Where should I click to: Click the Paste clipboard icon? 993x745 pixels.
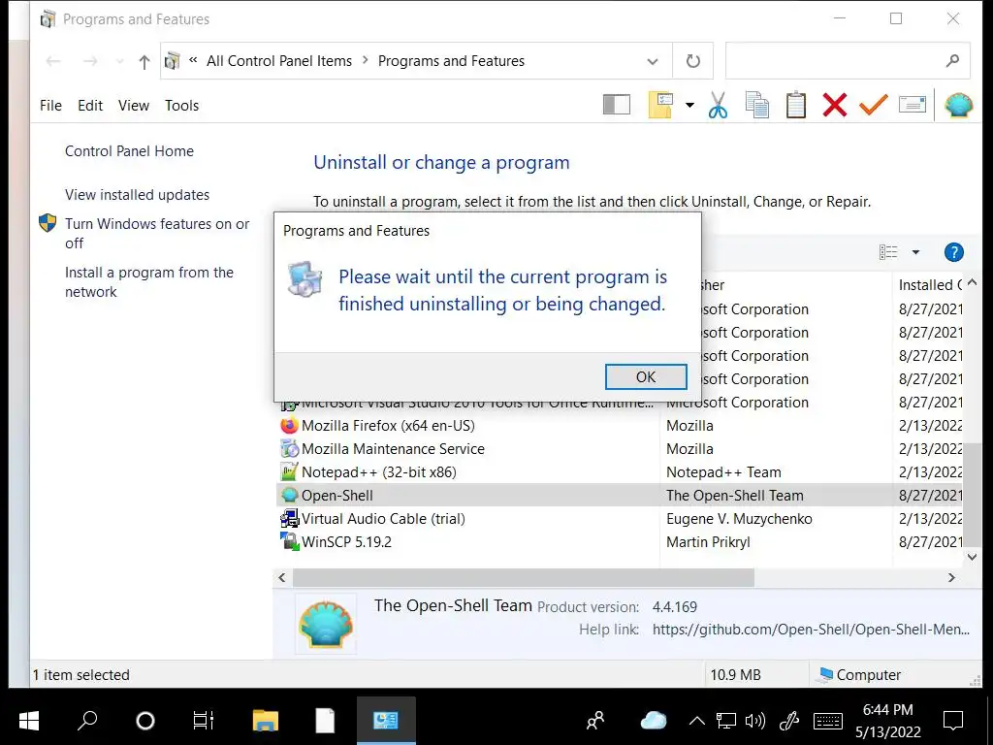pyautogui.click(x=795, y=105)
